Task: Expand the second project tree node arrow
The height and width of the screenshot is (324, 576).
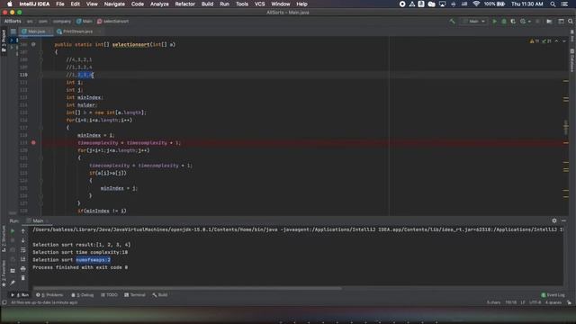Action: click(x=12, y=47)
